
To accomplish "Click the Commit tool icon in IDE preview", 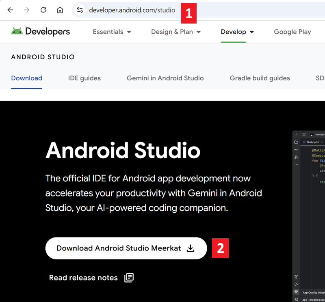I will [296, 149].
